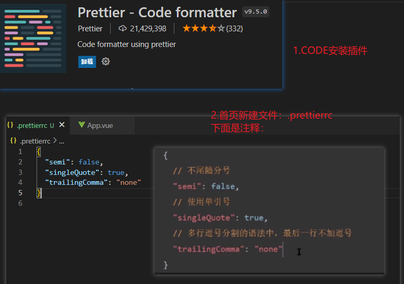Viewport: 404px width, 284px height.
Task: Click line number 2 in gutter
Action: click(x=20, y=162)
